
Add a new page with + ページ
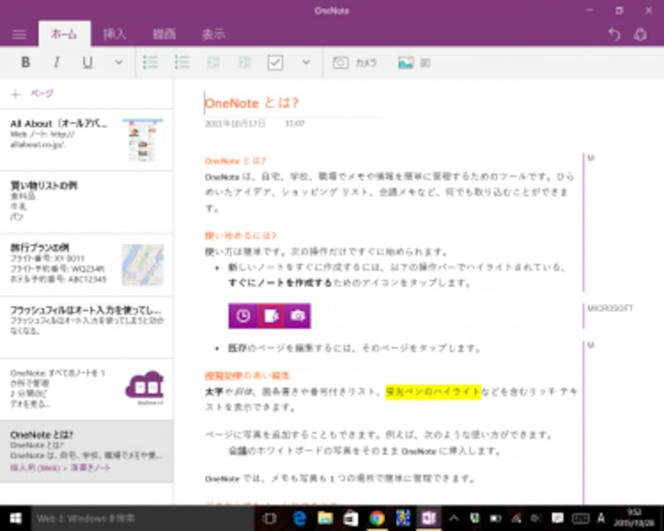[32, 94]
